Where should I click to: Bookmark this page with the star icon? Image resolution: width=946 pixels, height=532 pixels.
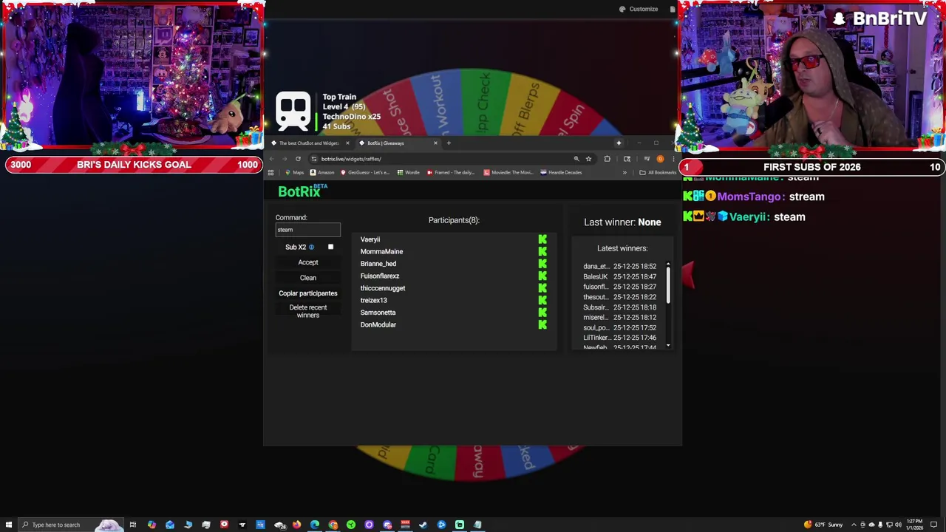588,159
